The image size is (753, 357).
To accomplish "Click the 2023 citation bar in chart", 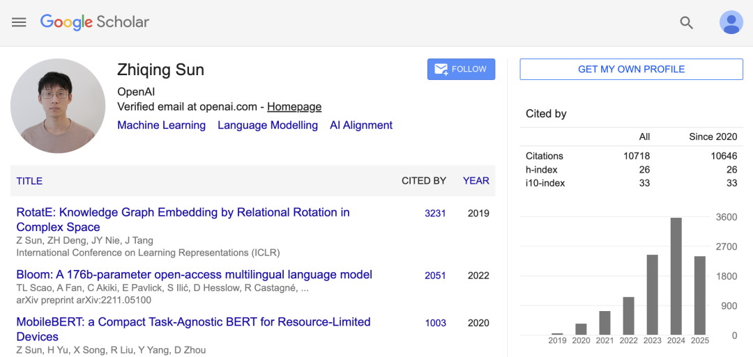I will pyautogui.click(x=652, y=294).
